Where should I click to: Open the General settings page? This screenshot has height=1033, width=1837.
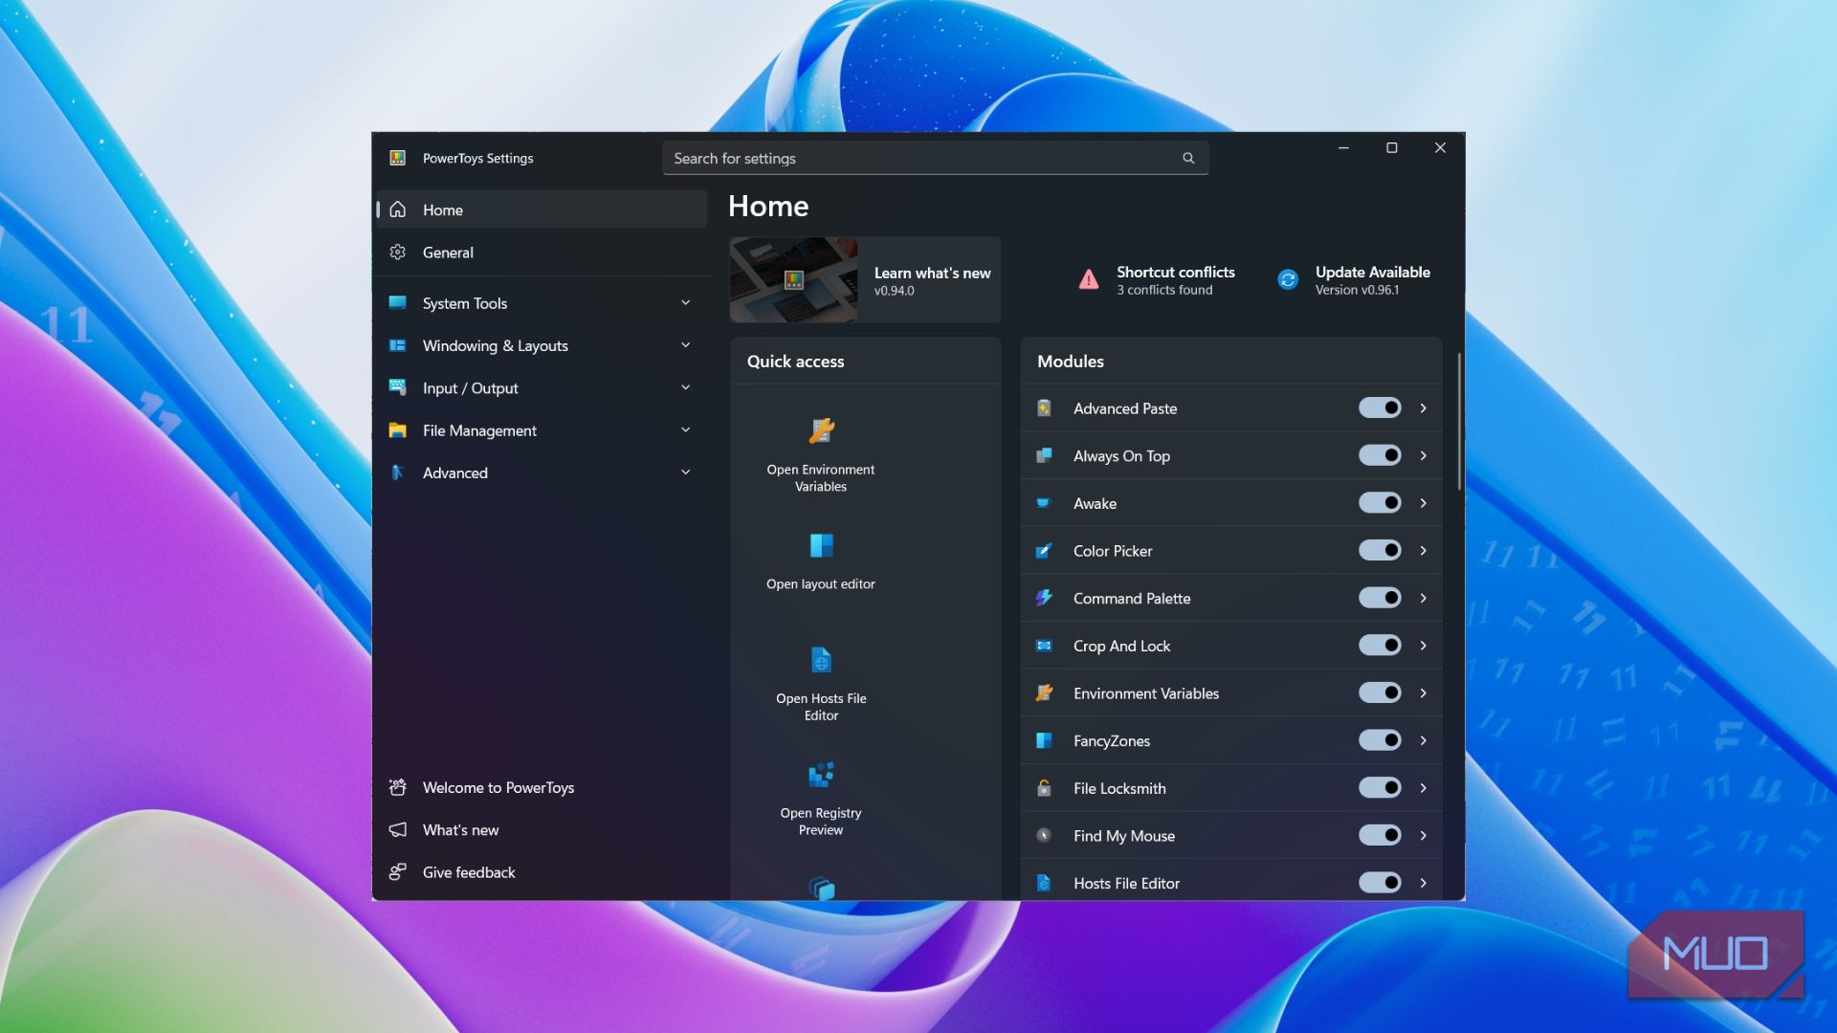click(542, 253)
